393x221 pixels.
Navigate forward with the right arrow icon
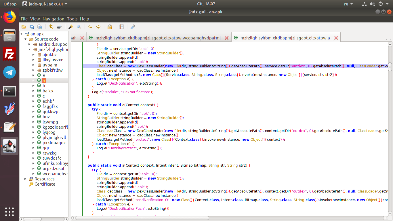click(x=98, y=27)
